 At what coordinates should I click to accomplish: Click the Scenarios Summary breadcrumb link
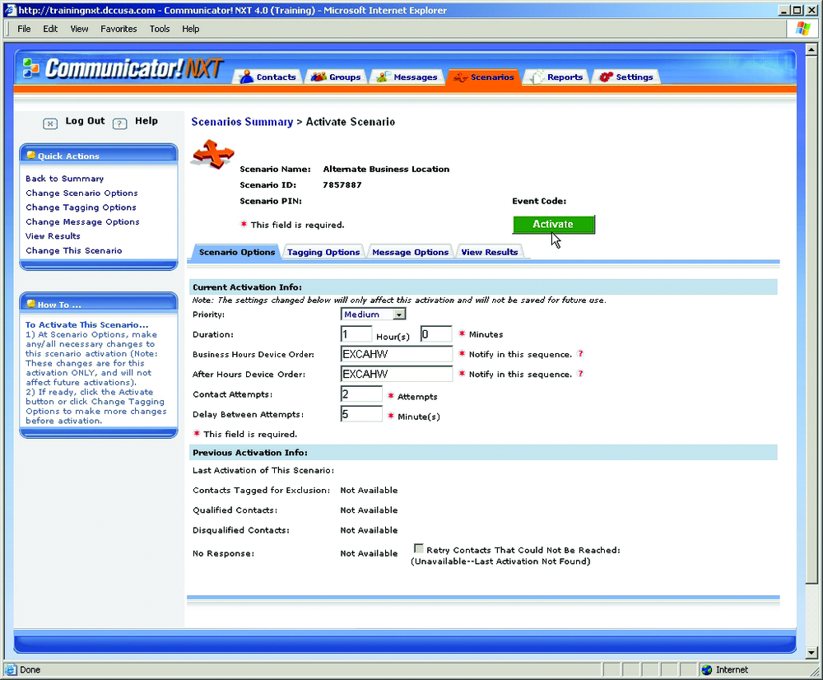[242, 122]
